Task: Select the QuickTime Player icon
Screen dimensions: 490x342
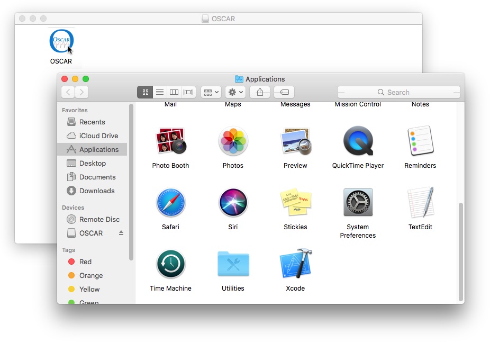Action: click(x=358, y=141)
